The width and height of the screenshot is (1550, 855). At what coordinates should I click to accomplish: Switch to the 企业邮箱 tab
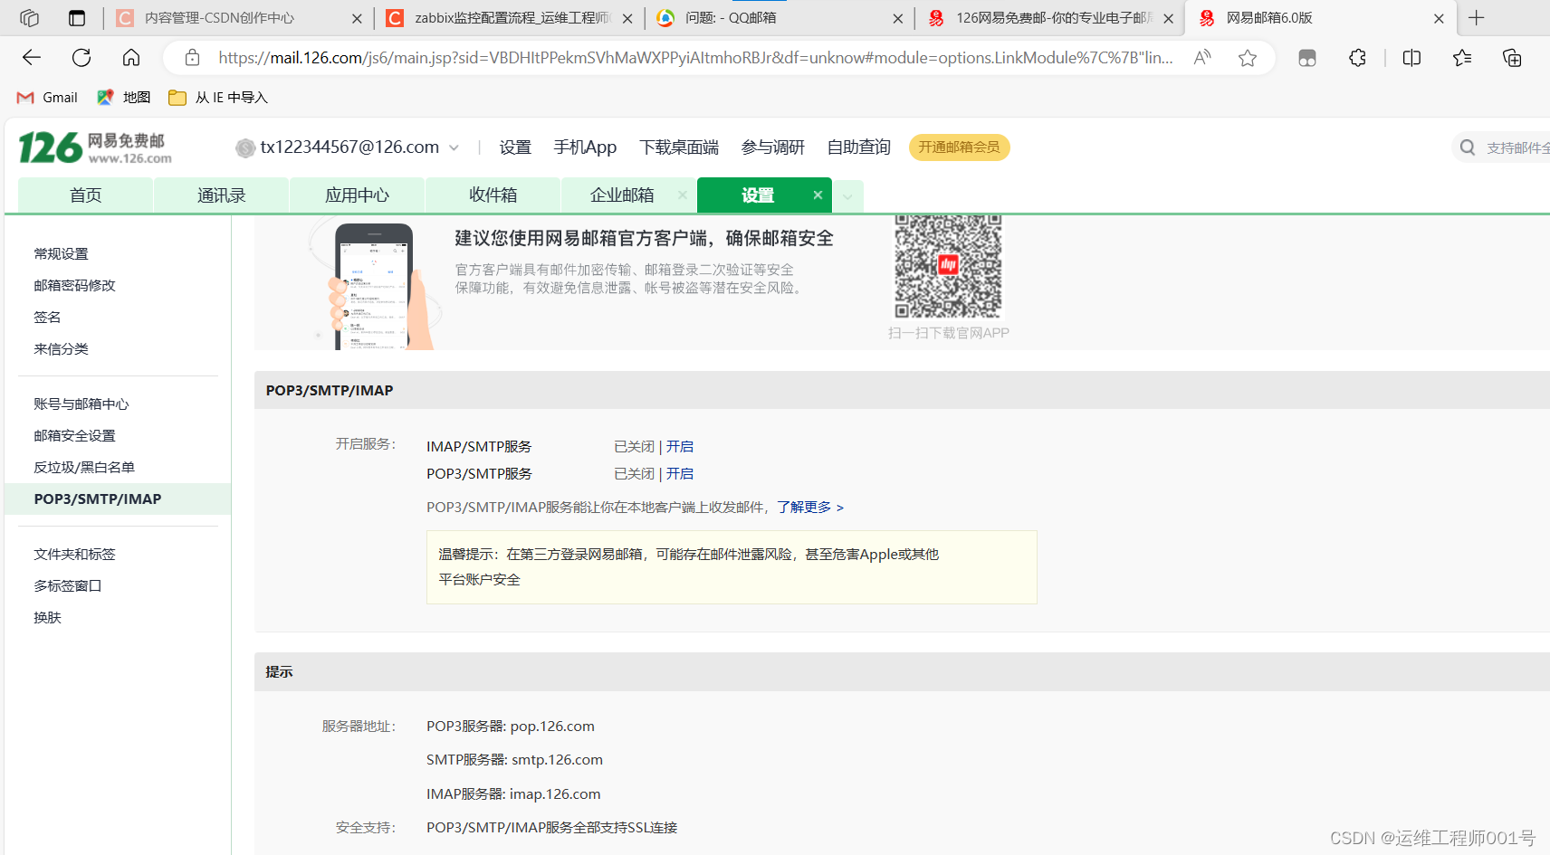[x=622, y=195]
